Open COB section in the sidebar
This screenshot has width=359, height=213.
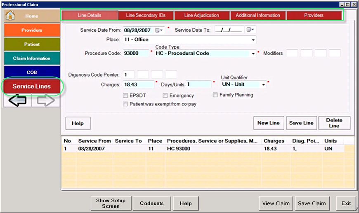pos(32,72)
